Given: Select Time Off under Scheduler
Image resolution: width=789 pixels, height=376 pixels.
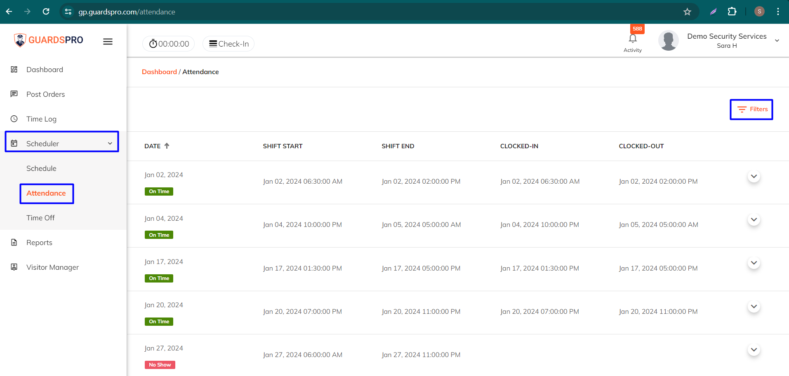Looking at the screenshot, I should (x=40, y=217).
